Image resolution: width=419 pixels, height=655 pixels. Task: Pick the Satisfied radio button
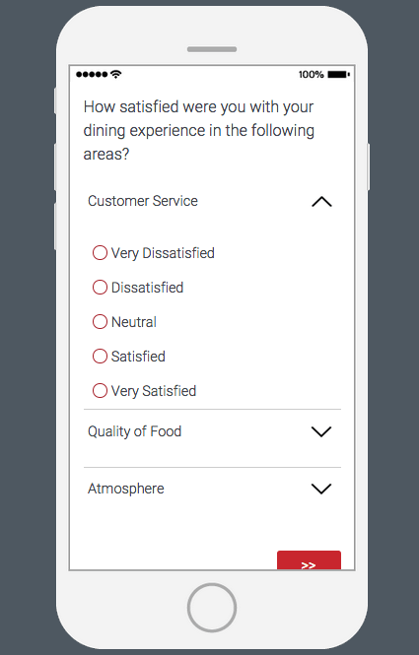(x=100, y=357)
